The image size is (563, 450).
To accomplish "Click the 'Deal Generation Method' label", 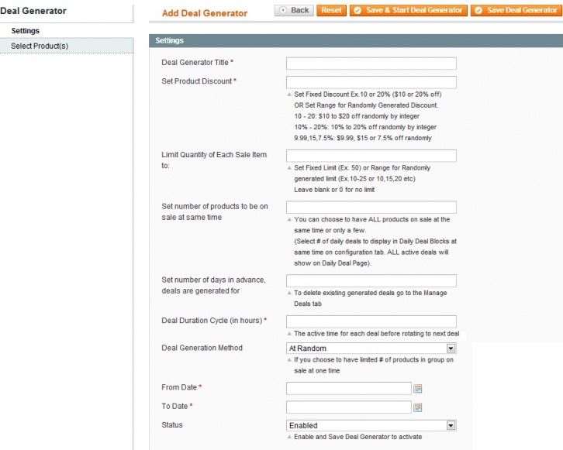I will (x=202, y=348).
